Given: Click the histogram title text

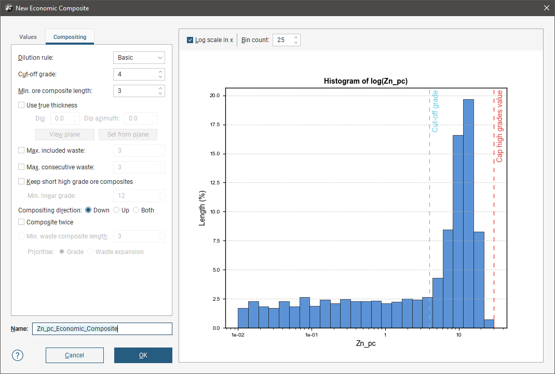Looking at the screenshot, I should tap(366, 81).
